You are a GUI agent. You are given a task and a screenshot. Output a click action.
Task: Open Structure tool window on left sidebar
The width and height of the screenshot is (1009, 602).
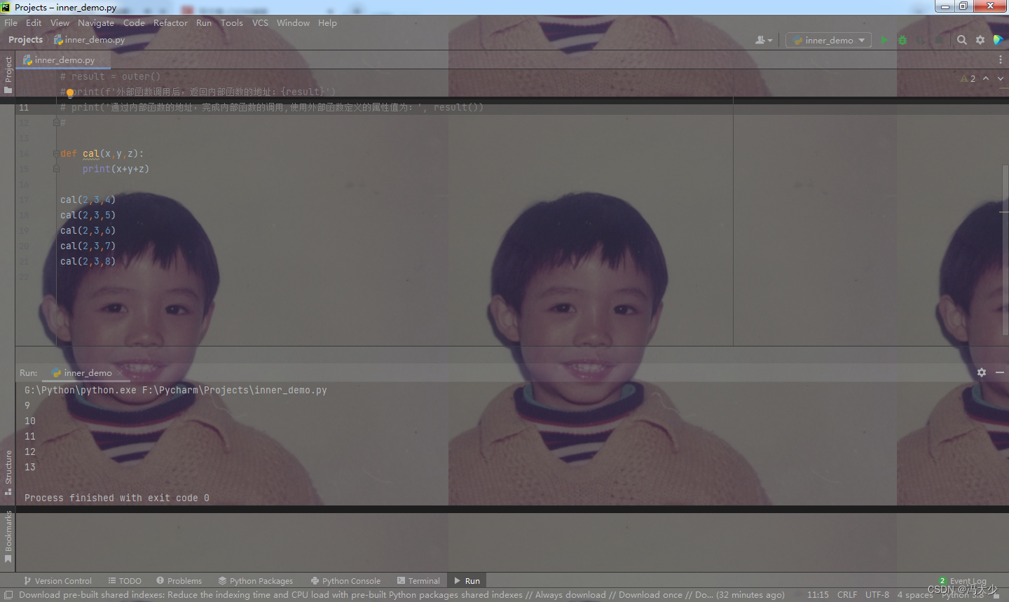click(x=8, y=472)
